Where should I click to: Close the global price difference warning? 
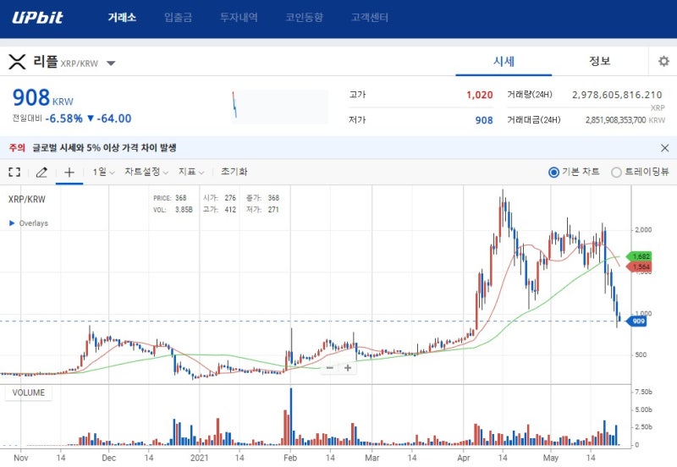click(x=665, y=148)
